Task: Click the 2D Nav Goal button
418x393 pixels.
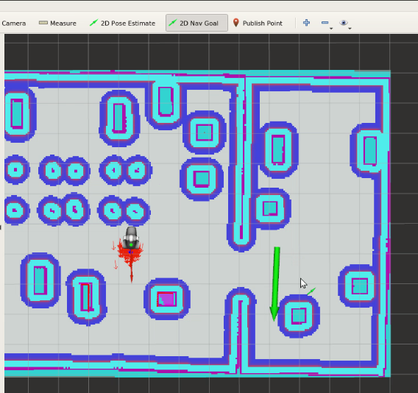Action: pos(196,24)
